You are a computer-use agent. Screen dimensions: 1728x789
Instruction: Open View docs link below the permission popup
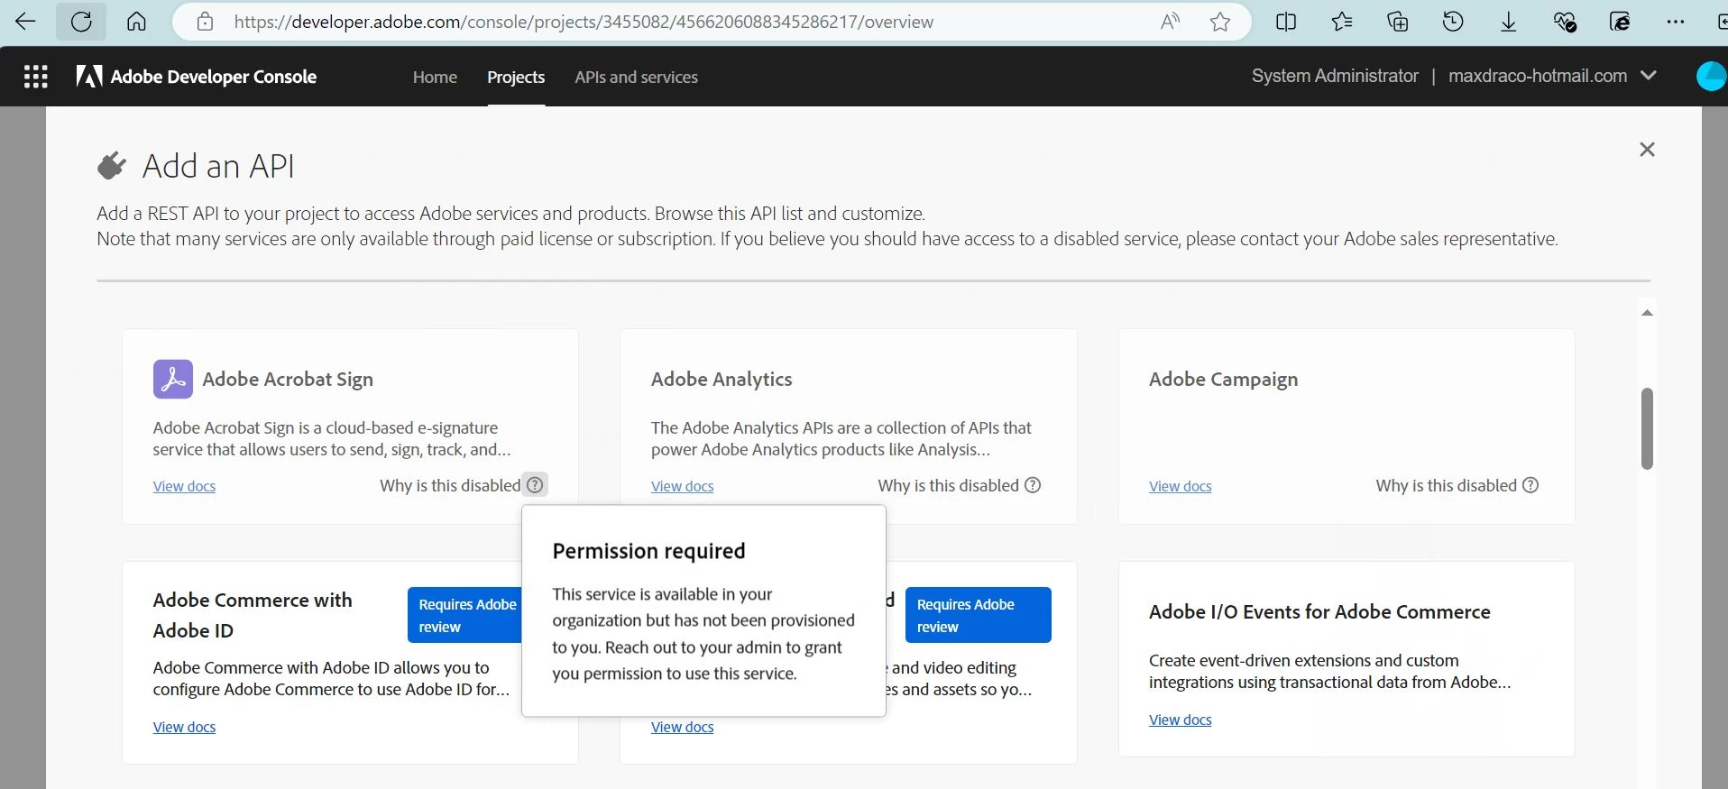pyautogui.click(x=682, y=727)
